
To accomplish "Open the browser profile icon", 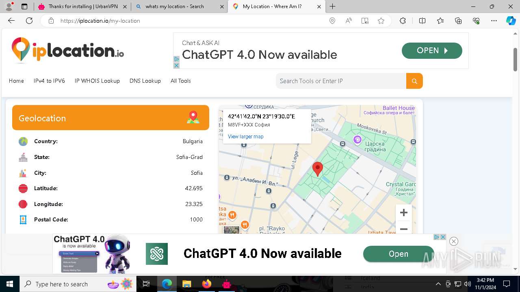I will click(10, 6).
